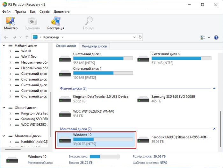Select Win10 in the tree
The height and width of the screenshot is (168, 223).
pyautogui.click(x=26, y=51)
